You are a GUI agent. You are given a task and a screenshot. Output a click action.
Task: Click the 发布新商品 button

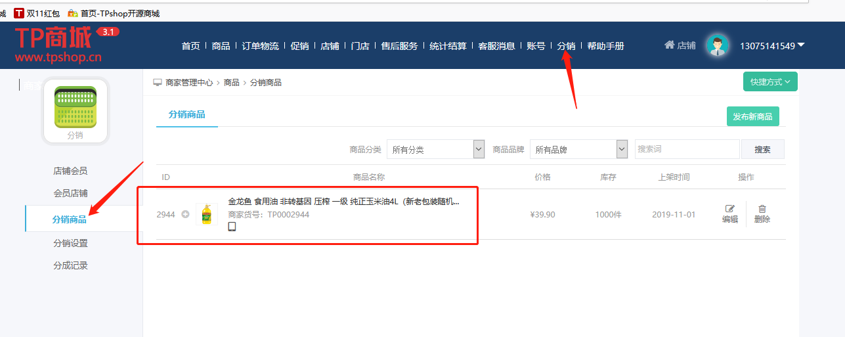[752, 116]
